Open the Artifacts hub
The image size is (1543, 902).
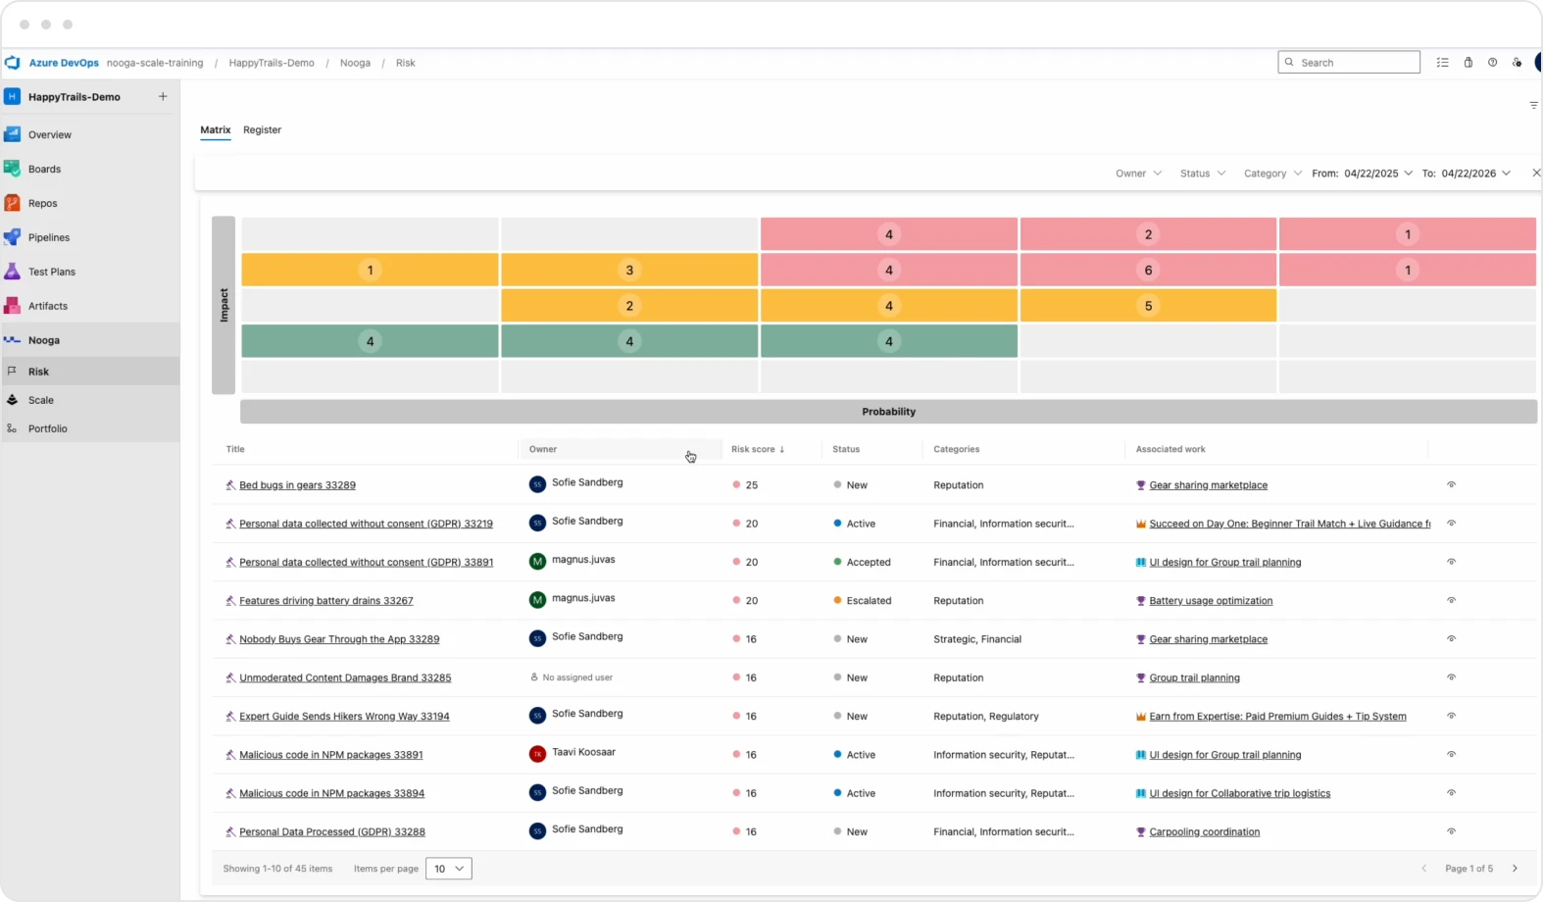(47, 306)
